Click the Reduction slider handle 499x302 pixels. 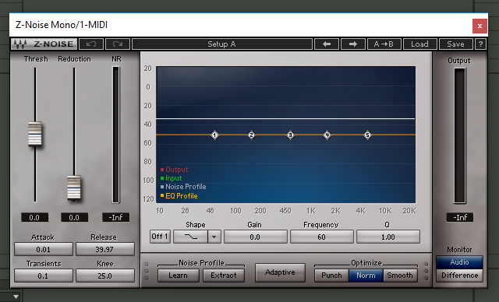[74, 188]
